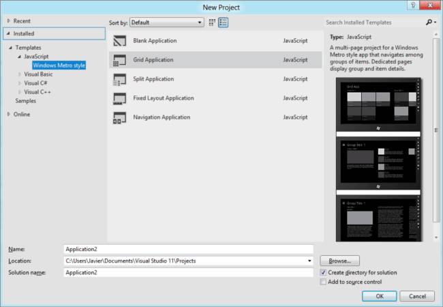Screen dimensions: 443x307
Task: Select Windows Metro style tree item
Action: [x=59, y=65]
